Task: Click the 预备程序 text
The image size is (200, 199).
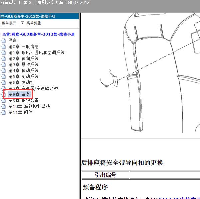Action: 95,187
